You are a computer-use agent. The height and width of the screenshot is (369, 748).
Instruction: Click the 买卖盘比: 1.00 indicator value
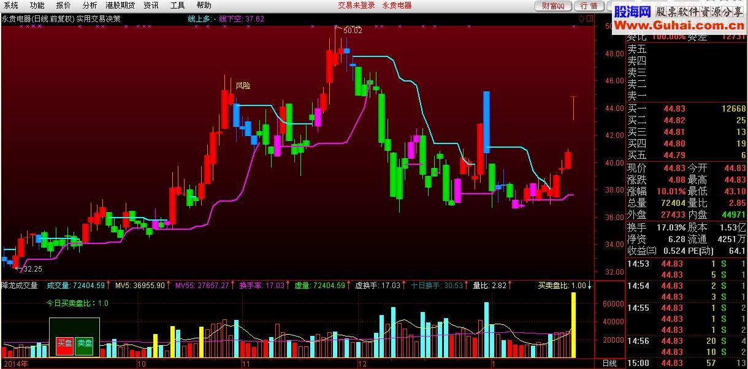[x=562, y=286]
